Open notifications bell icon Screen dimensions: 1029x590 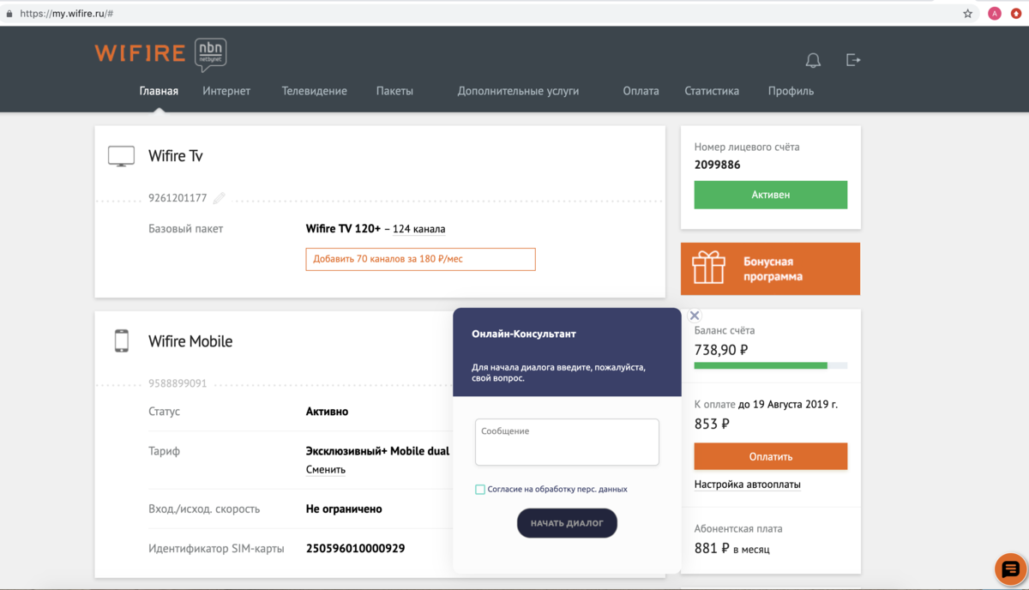[x=813, y=60]
